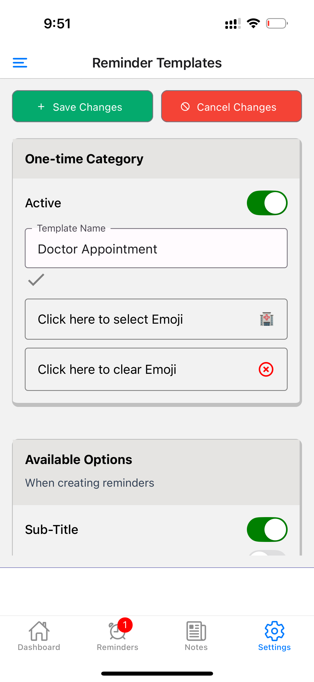Image resolution: width=314 pixels, height=682 pixels.
Task: Tap the checkmark below Template Name
Action: click(x=36, y=280)
